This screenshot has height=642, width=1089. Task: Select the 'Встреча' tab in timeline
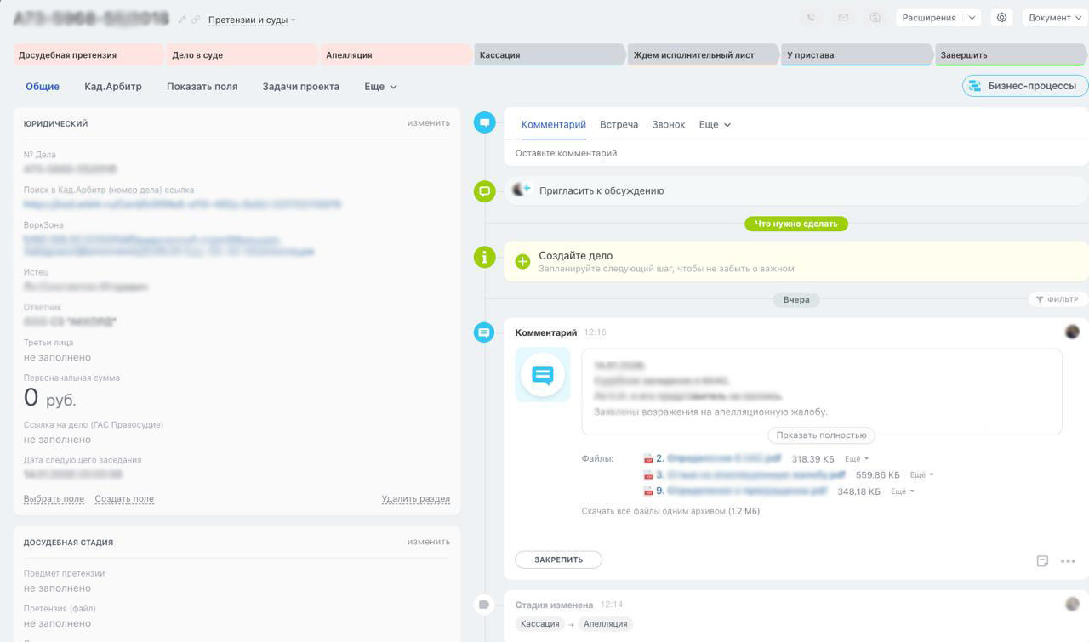pyautogui.click(x=619, y=125)
